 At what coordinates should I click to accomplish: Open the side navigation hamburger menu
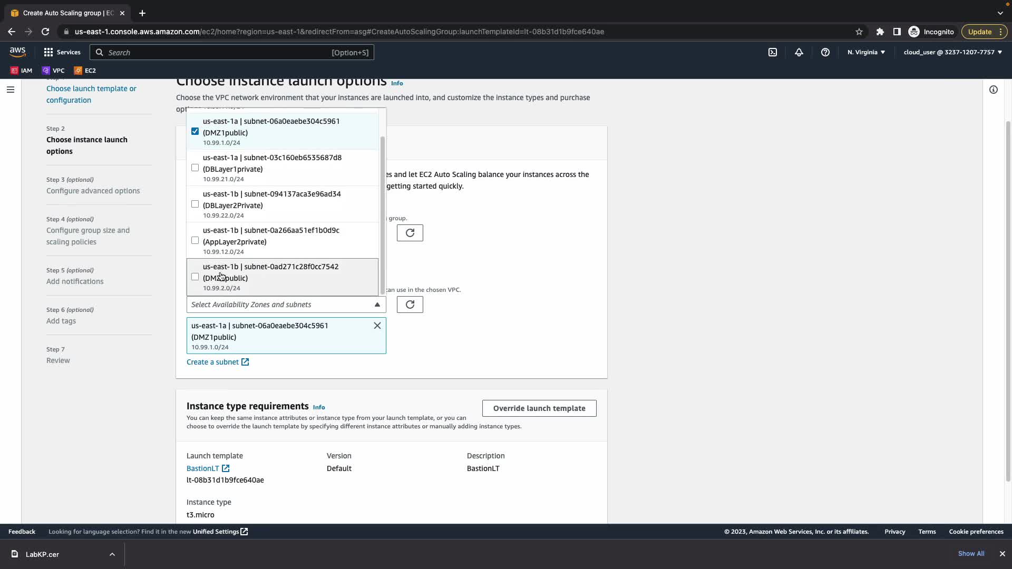tap(10, 90)
